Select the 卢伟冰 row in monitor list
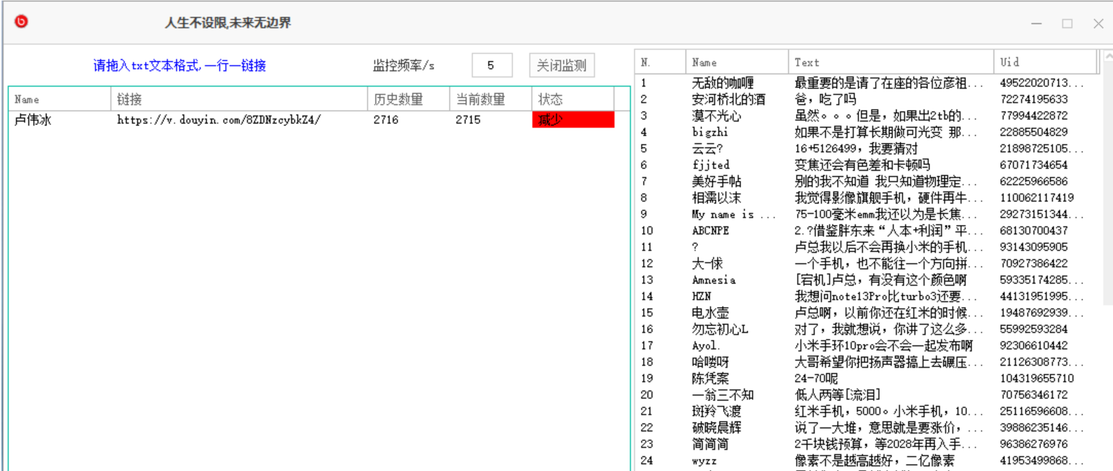This screenshot has width=1113, height=471. click(x=33, y=120)
